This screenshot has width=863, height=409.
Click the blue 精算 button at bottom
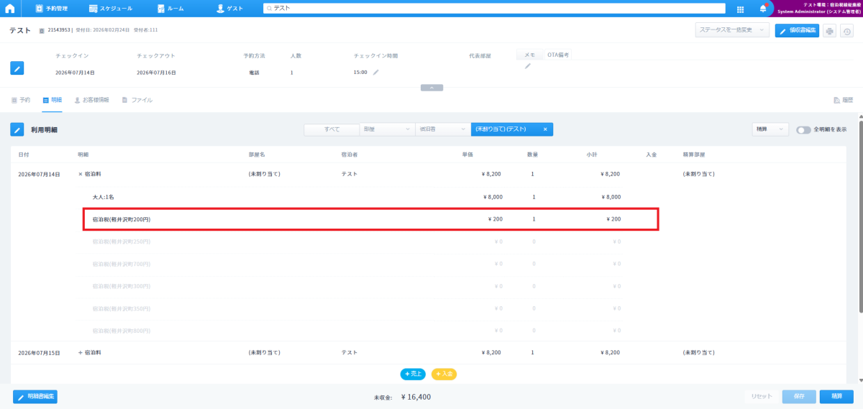click(x=836, y=396)
